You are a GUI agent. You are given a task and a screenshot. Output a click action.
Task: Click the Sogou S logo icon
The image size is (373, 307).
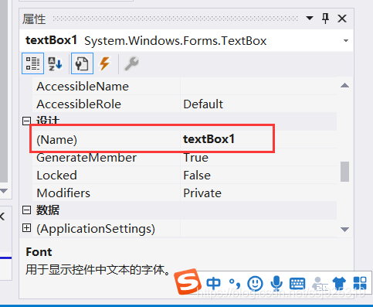click(x=188, y=281)
